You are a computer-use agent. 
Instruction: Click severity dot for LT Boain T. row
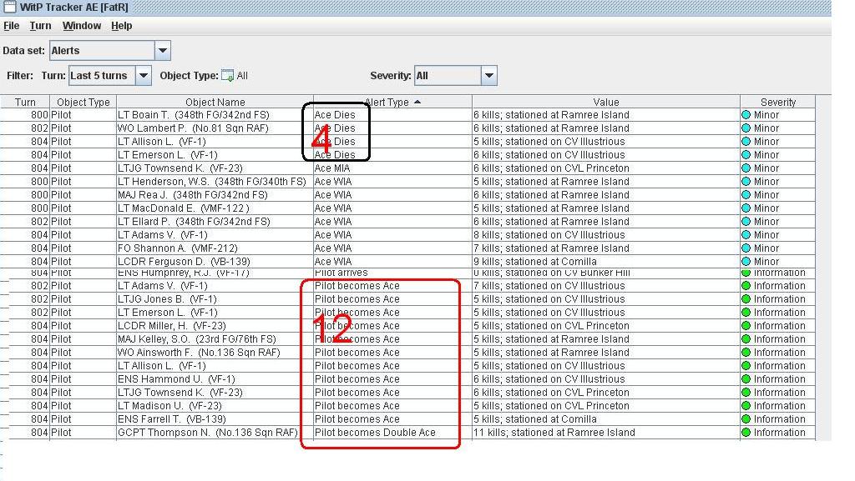click(746, 115)
